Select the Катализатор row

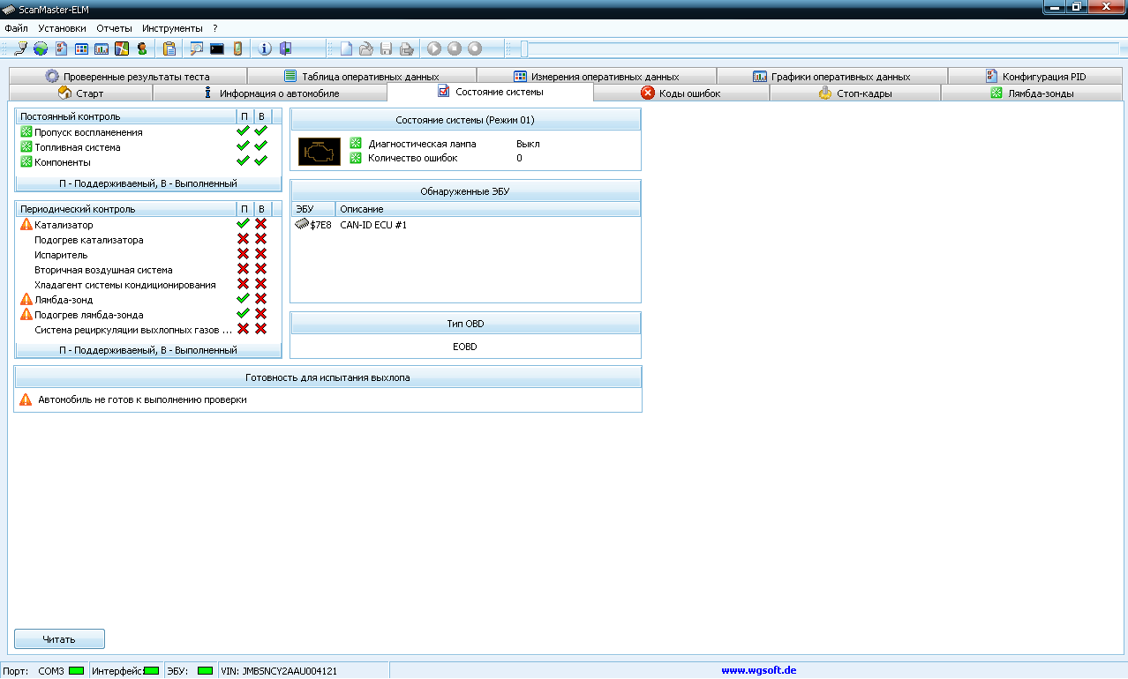point(148,225)
